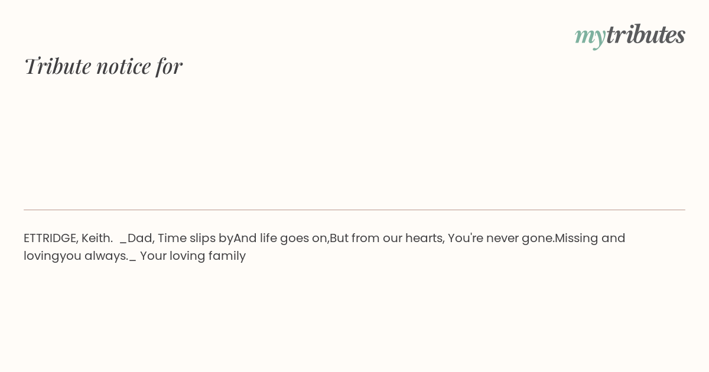The width and height of the screenshot is (709, 372).
Task: Click the word "family" ending the notice
Action: (x=227, y=256)
